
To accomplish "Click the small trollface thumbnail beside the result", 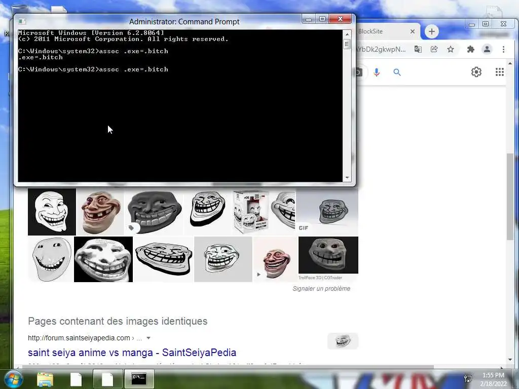I will [x=343, y=341].
